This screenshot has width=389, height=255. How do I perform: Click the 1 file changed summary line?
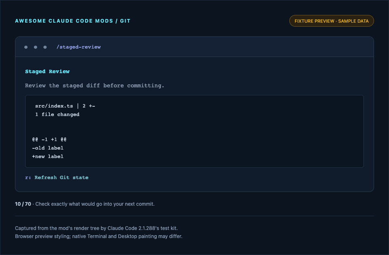pyautogui.click(x=57, y=114)
